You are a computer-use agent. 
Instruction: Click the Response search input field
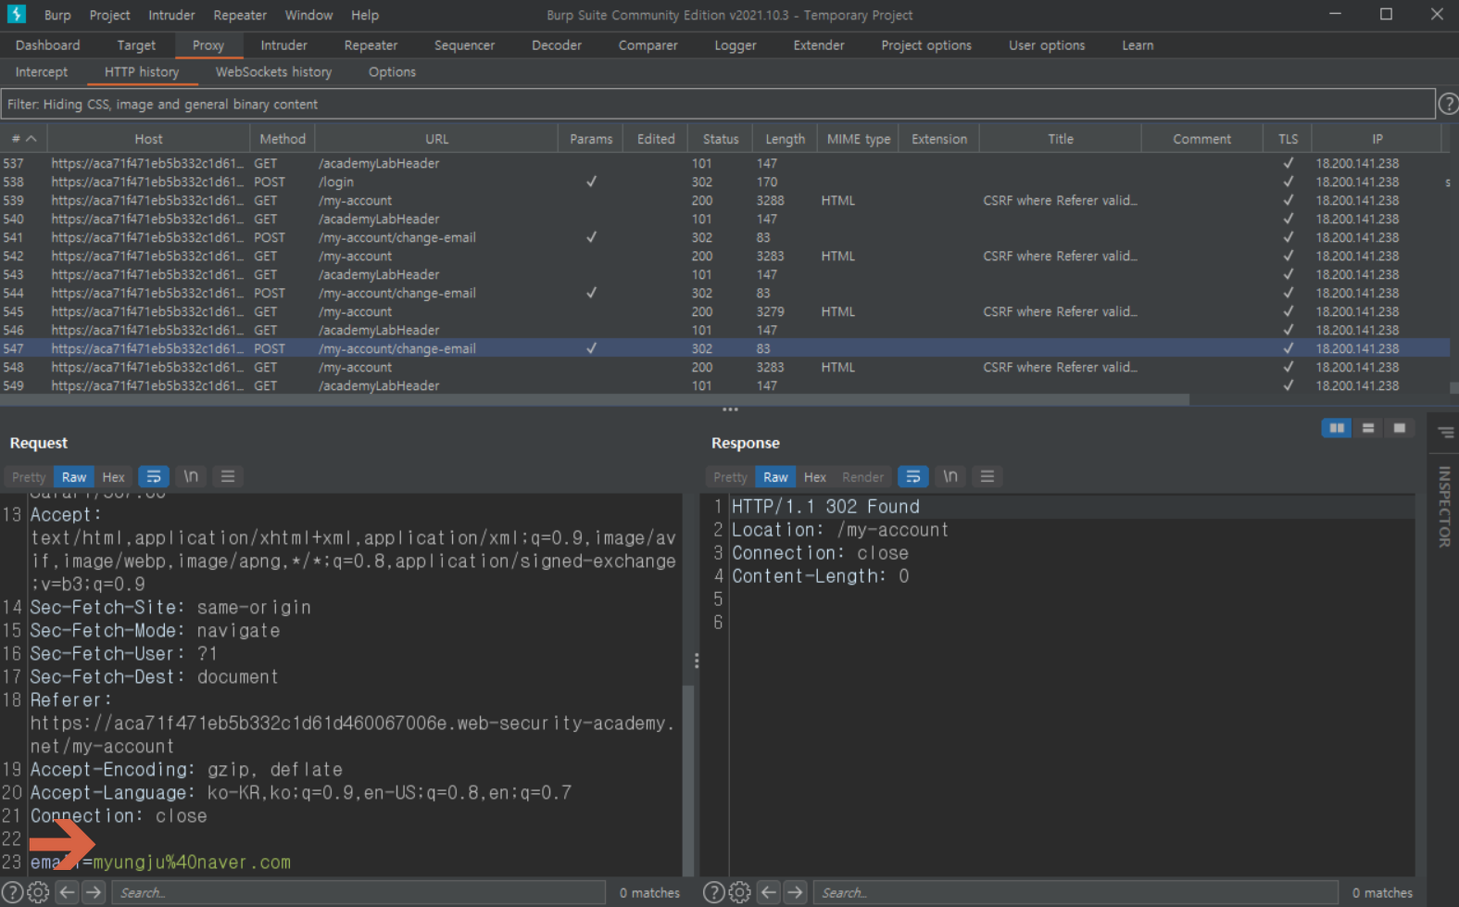[x=1076, y=892]
